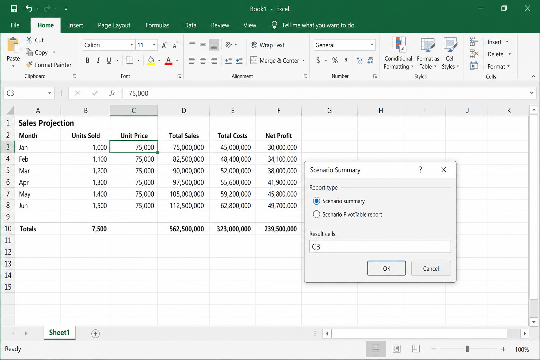Select the Scenario summary radio option
This screenshot has width=540, height=360.
tap(316, 201)
